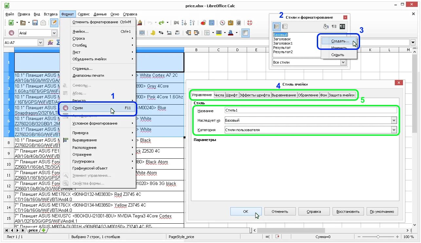Viewport: 421px width, 243px height.
Task: Choose 'Скрыть' in context menu
Action: point(339,55)
